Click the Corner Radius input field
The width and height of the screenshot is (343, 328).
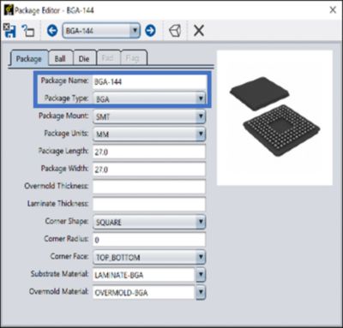[x=149, y=240]
